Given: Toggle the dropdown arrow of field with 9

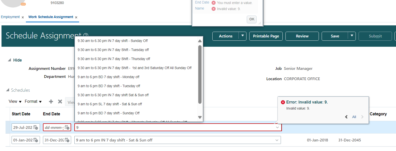Looking at the screenshot, I should pos(277,127).
